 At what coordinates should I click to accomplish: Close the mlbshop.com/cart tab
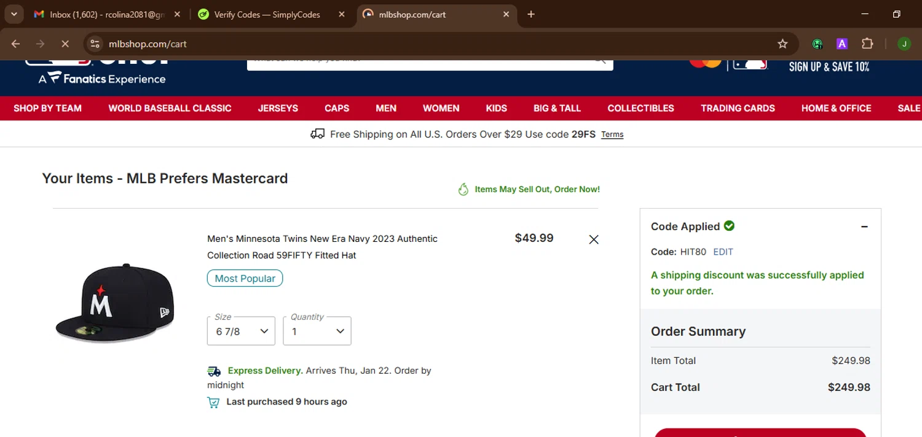[x=506, y=14]
